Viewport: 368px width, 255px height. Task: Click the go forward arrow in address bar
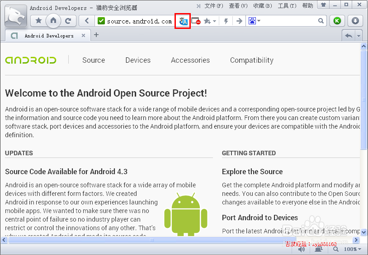(239, 21)
